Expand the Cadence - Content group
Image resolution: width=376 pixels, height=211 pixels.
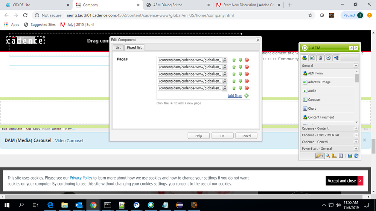pyautogui.click(x=356, y=128)
